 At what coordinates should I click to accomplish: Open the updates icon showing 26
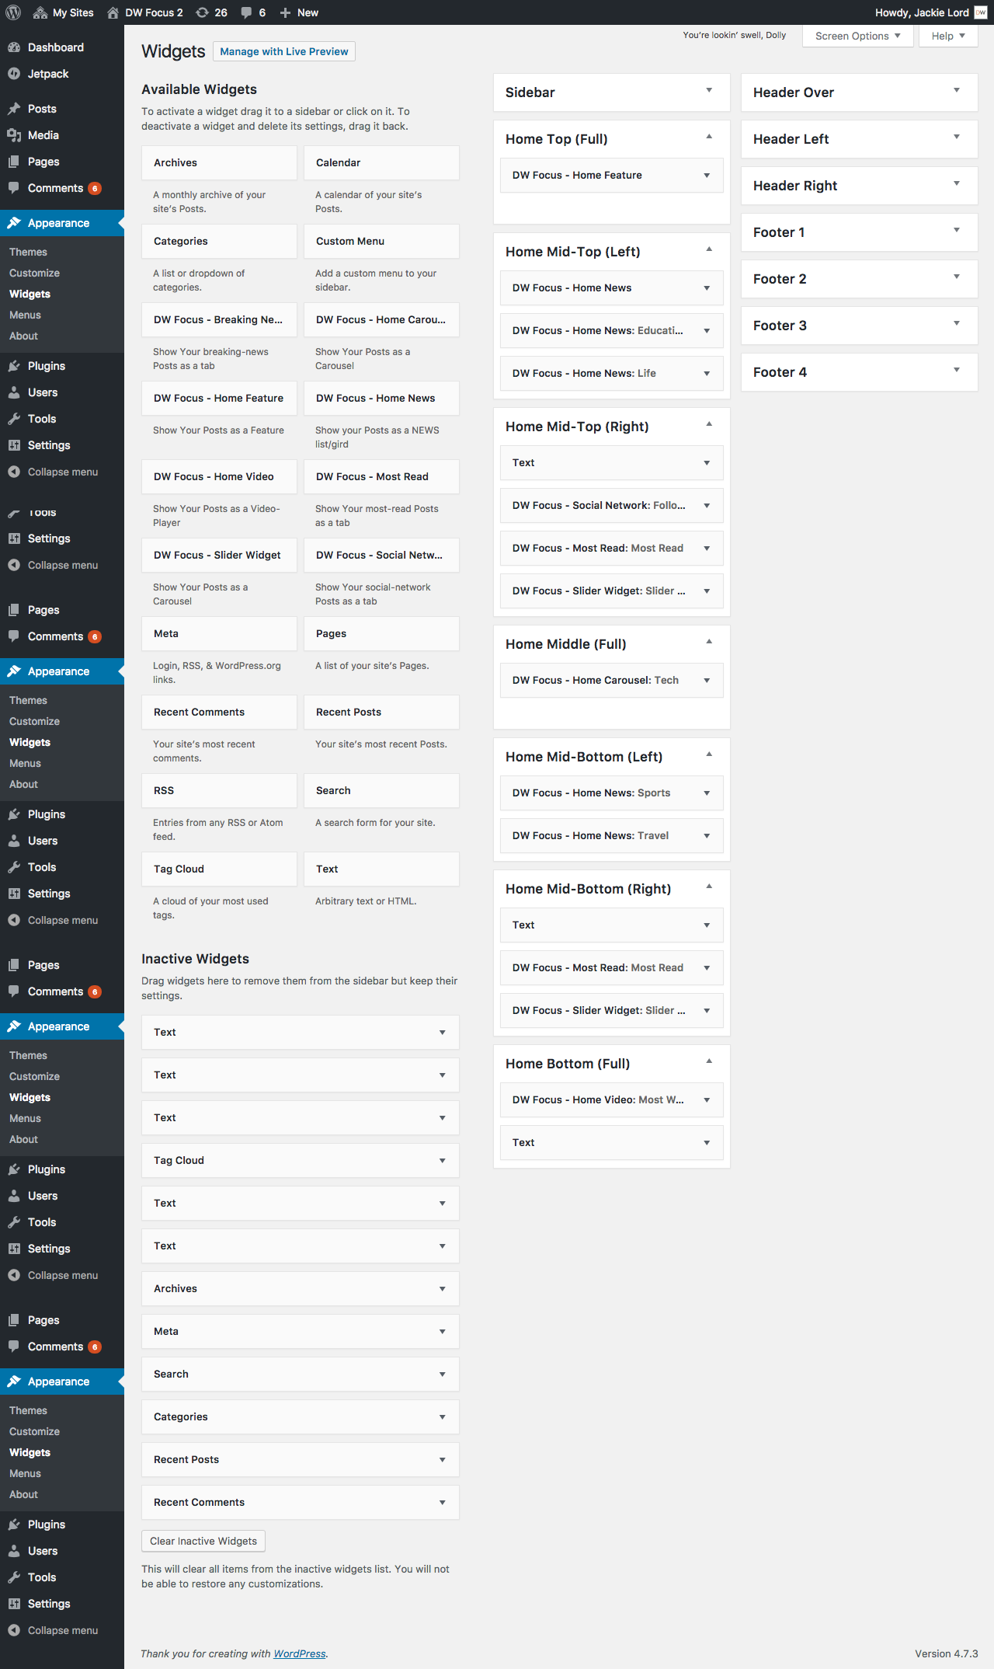coord(202,12)
